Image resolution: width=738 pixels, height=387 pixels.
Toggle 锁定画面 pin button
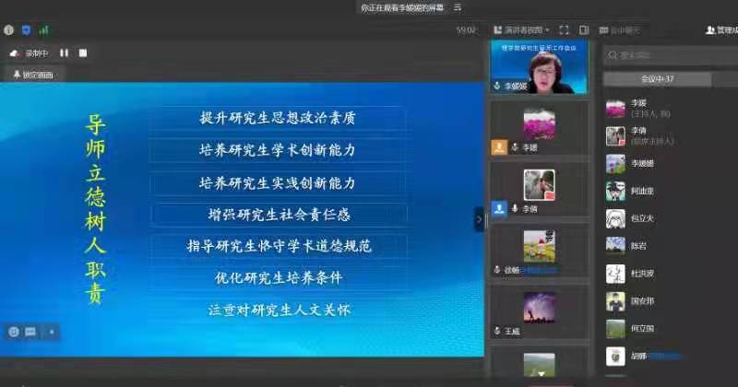coord(33,75)
